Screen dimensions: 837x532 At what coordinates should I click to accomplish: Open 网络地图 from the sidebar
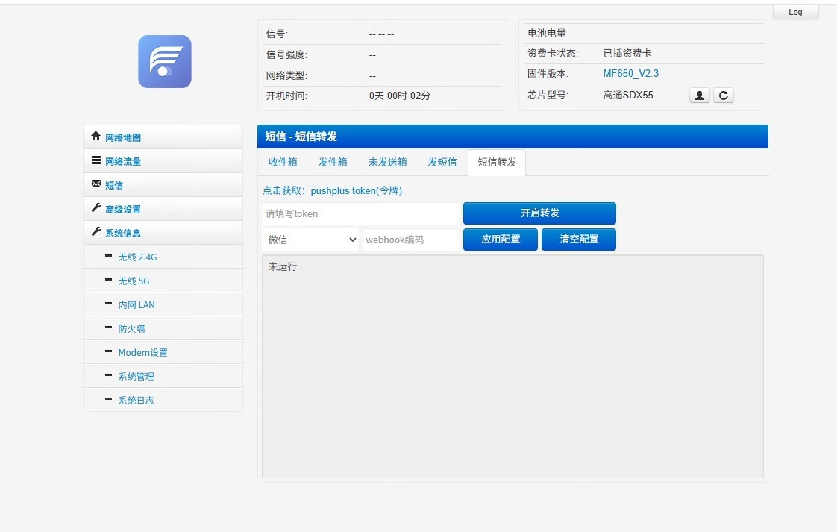click(122, 137)
